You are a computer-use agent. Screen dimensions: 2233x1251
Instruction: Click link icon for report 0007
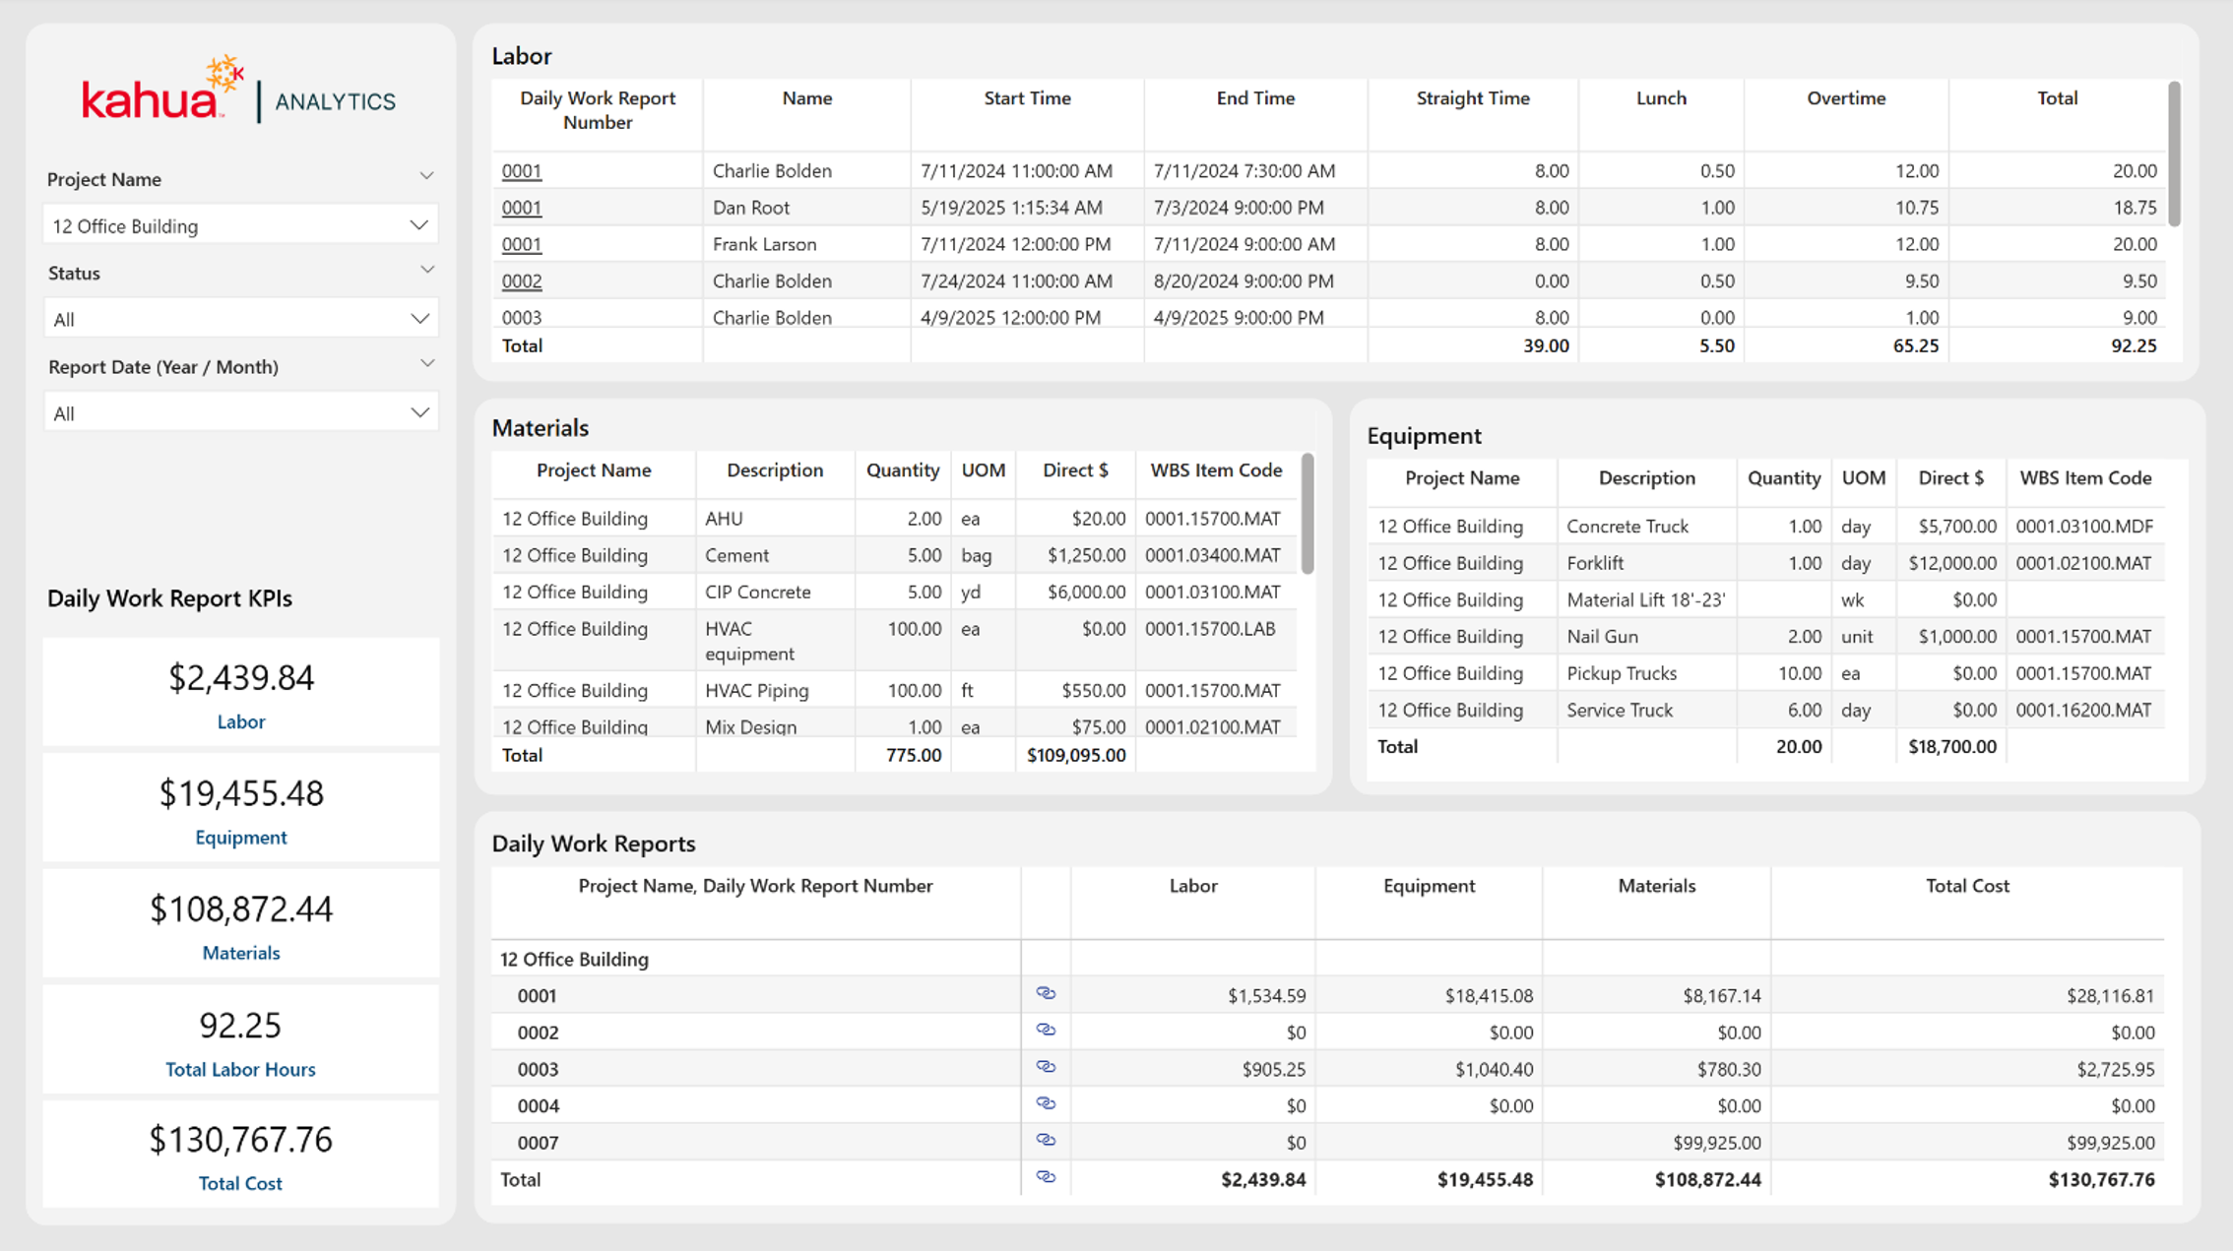click(x=1046, y=1141)
